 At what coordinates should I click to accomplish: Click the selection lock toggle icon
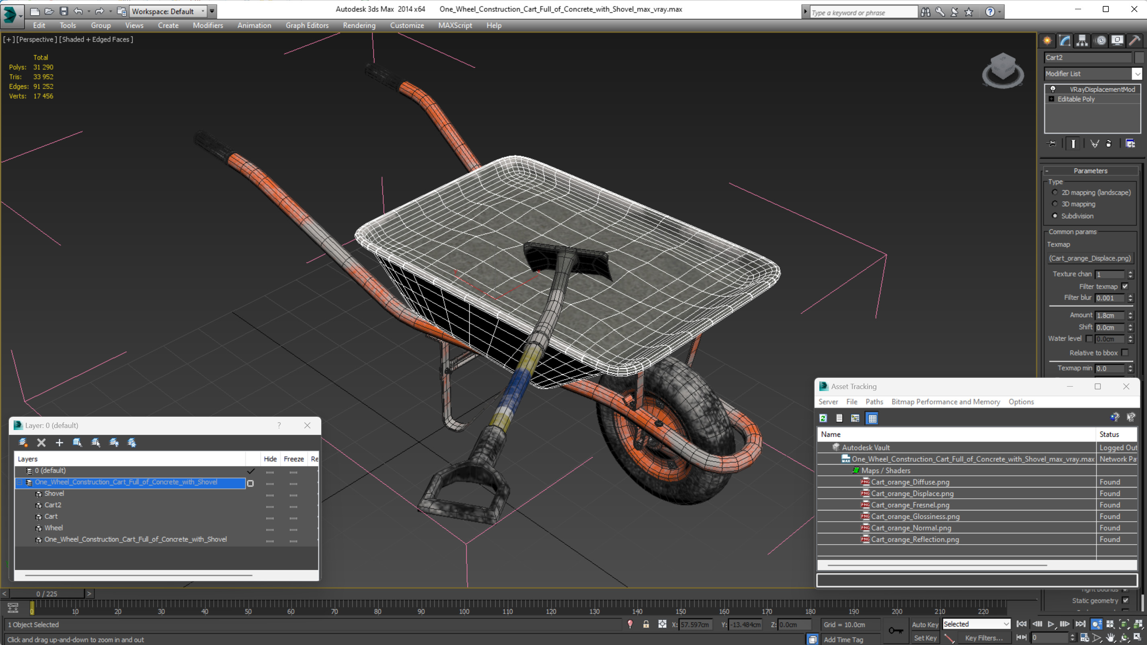click(x=646, y=625)
